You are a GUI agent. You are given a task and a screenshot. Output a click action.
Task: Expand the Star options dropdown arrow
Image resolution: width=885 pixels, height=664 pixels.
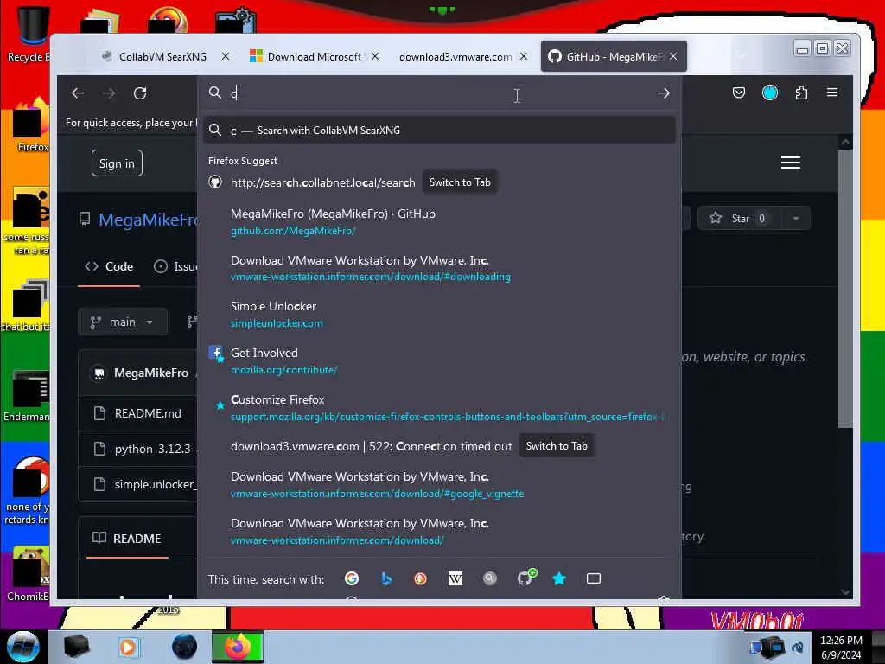click(795, 219)
